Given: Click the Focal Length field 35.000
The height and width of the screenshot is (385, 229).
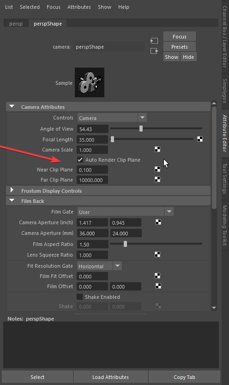Looking at the screenshot, I should pyautogui.click(x=92, y=140).
